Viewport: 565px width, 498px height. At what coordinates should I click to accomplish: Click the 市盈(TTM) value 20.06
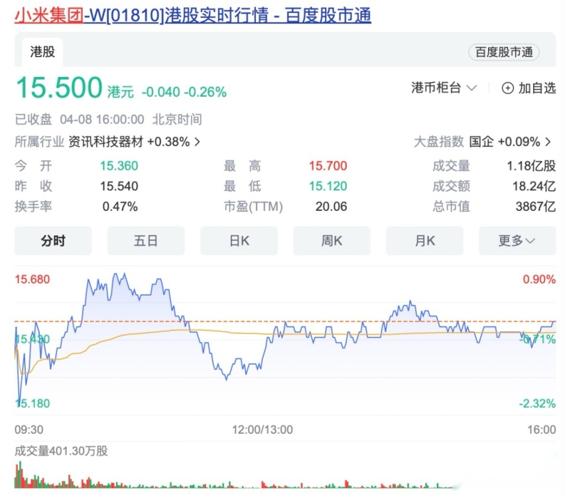331,206
